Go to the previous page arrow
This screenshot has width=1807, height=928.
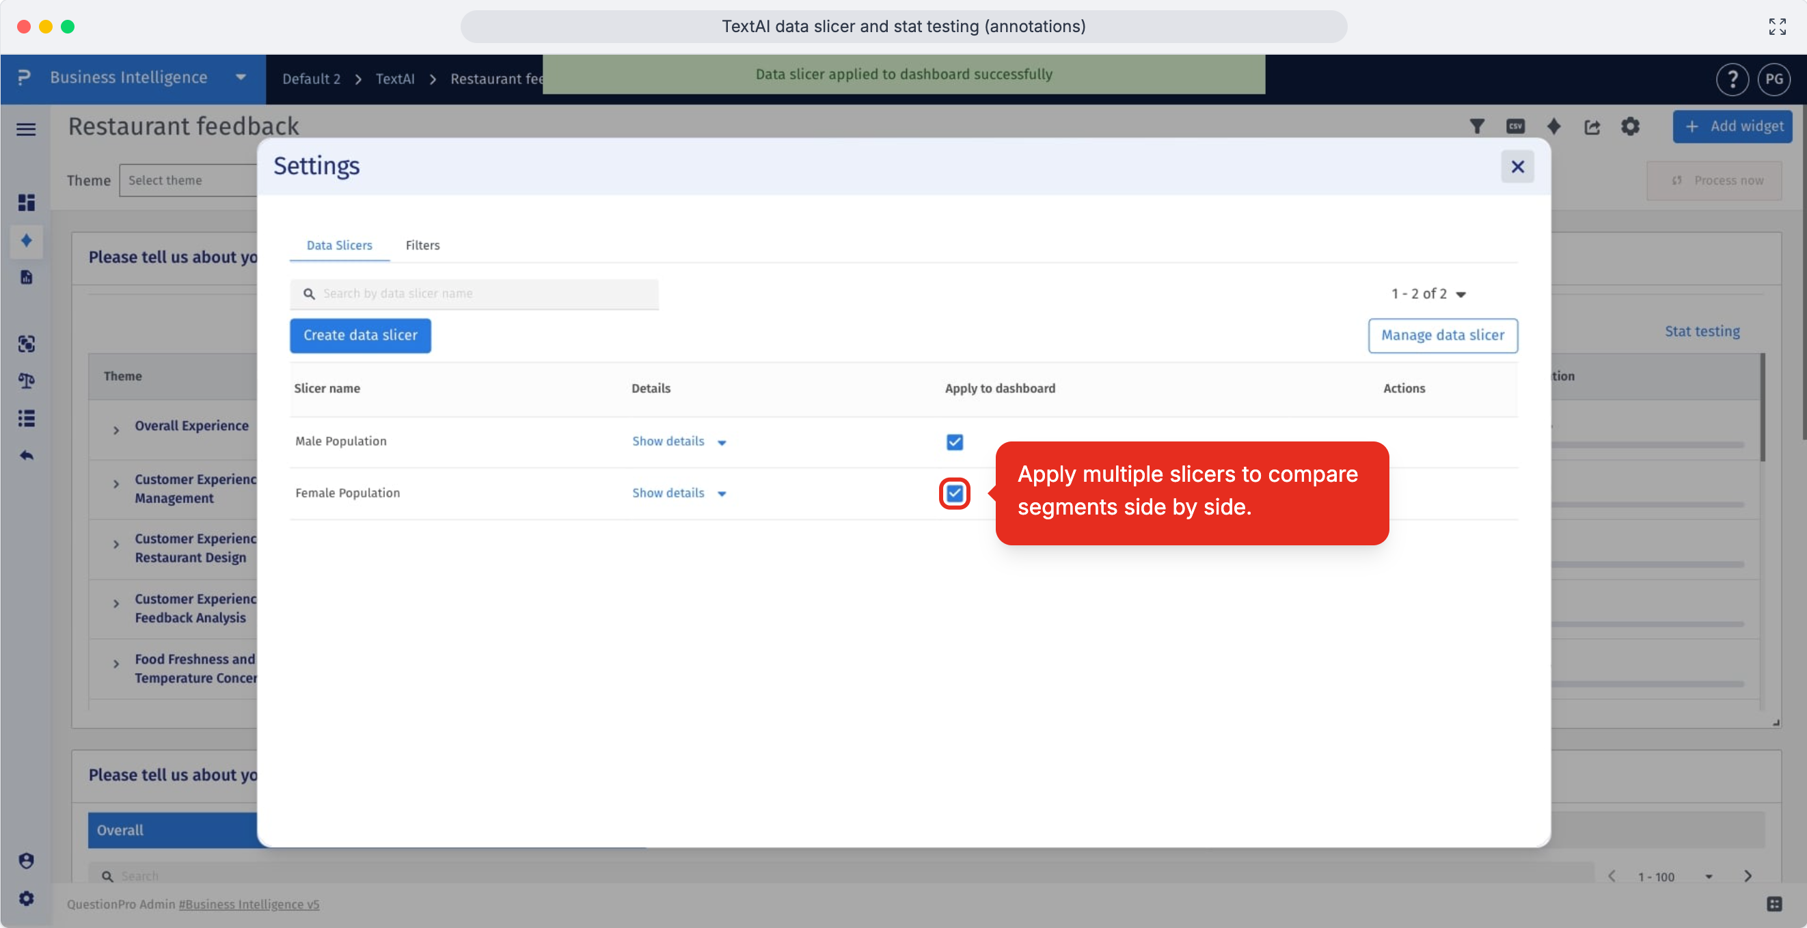[x=1613, y=876]
